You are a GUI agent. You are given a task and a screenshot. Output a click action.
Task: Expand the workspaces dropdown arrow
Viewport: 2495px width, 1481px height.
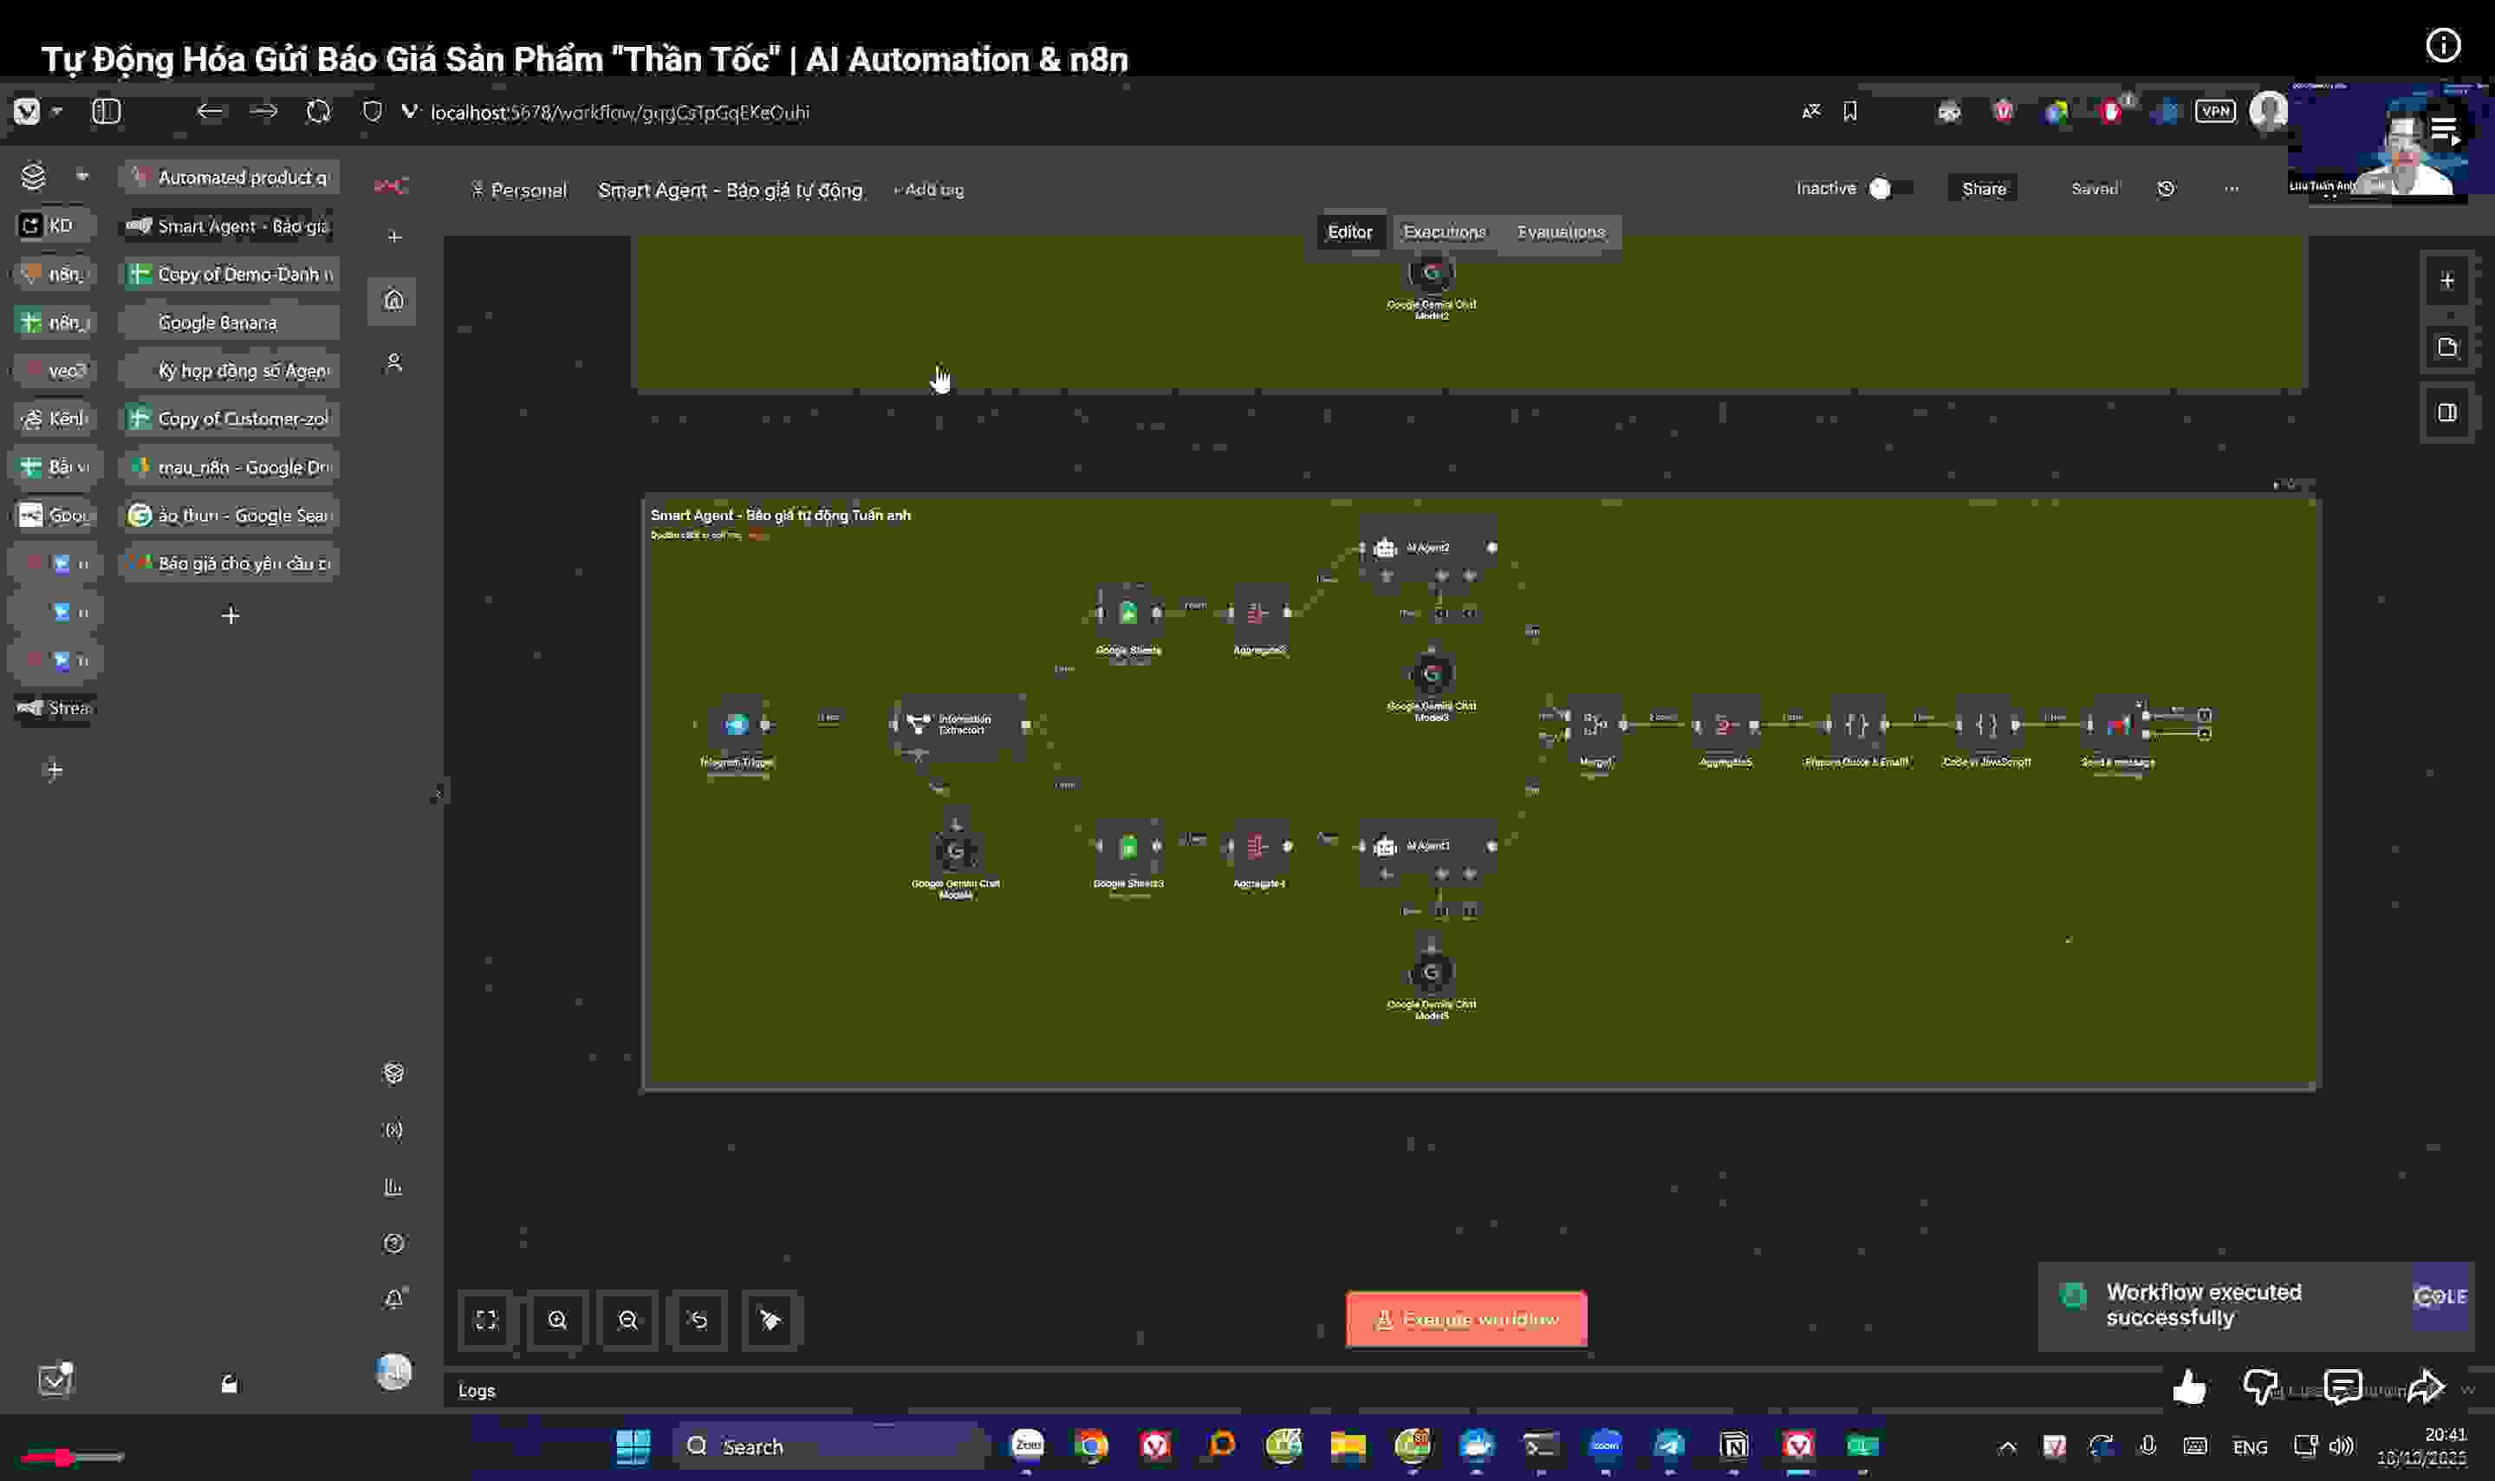click(81, 177)
